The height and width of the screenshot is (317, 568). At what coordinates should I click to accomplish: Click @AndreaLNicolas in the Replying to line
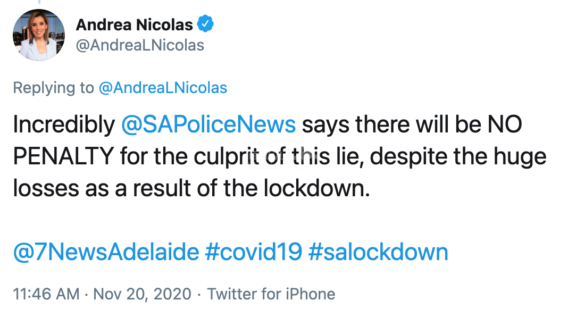pyautogui.click(x=163, y=88)
